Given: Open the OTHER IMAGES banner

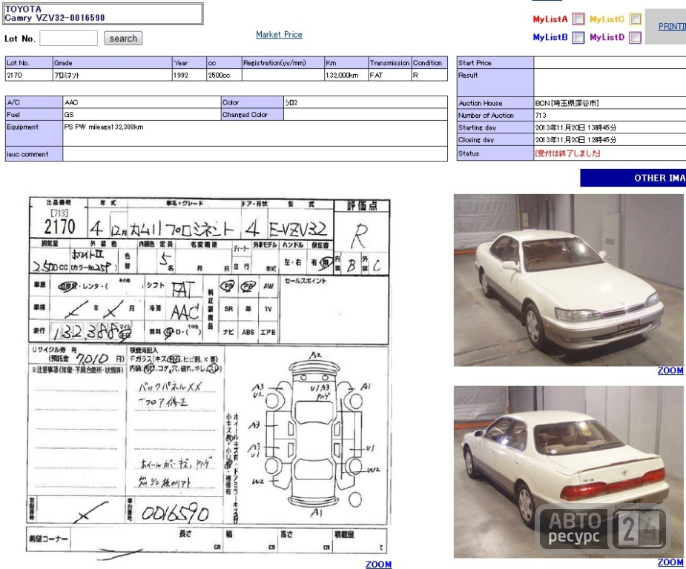Looking at the screenshot, I should [633, 178].
